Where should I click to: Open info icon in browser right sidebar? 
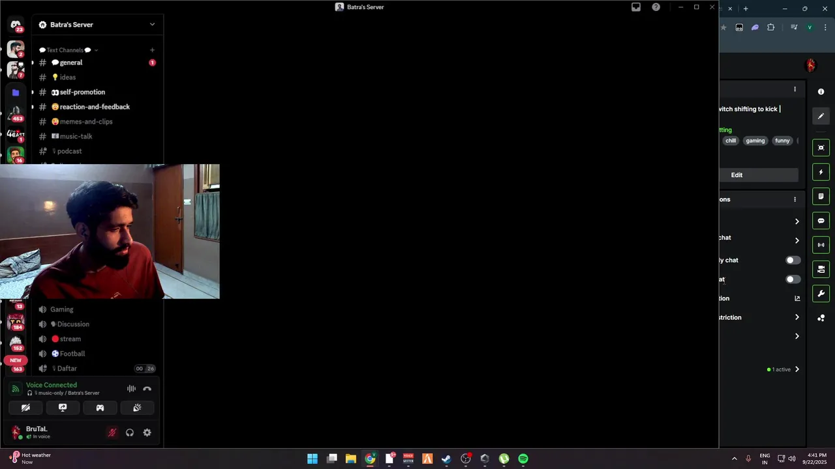pos(821,92)
